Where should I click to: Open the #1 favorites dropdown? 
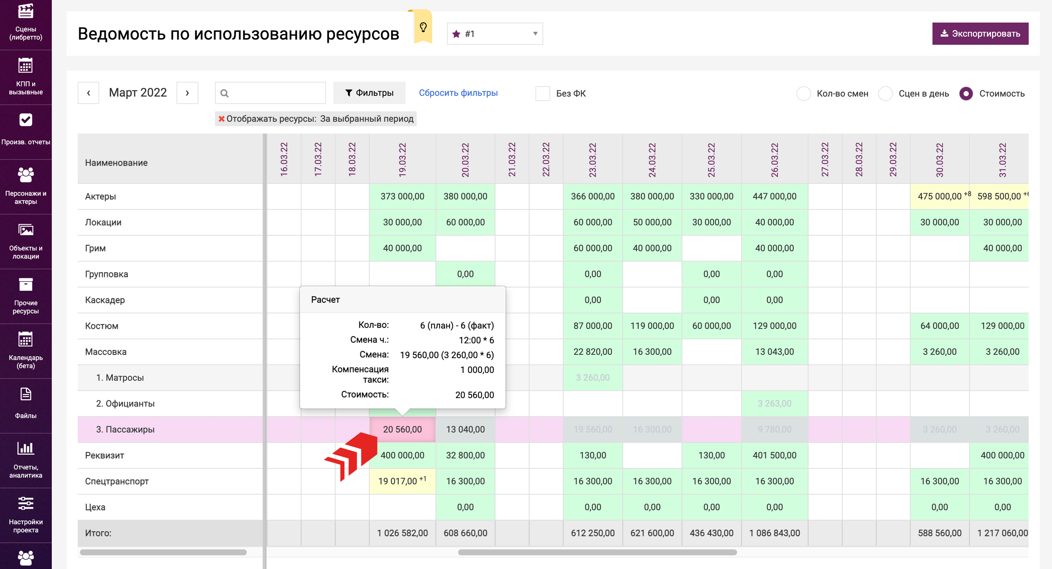(495, 34)
